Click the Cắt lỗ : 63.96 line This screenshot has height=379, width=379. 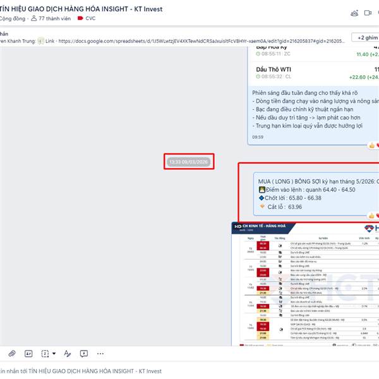click(280, 207)
